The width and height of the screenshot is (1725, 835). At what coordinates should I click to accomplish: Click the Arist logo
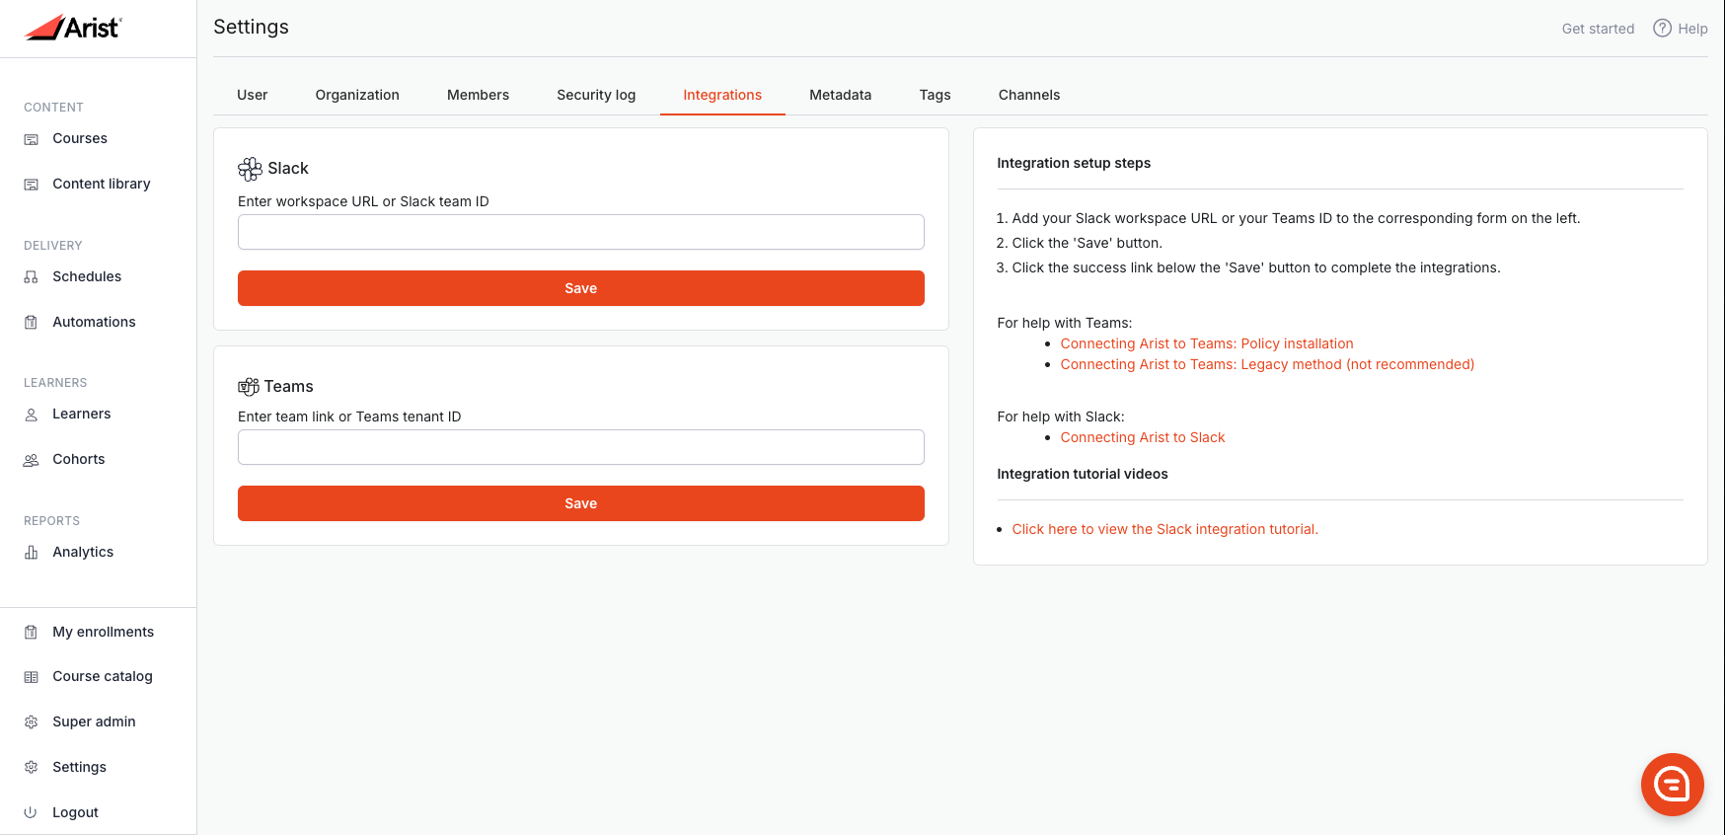click(x=72, y=28)
